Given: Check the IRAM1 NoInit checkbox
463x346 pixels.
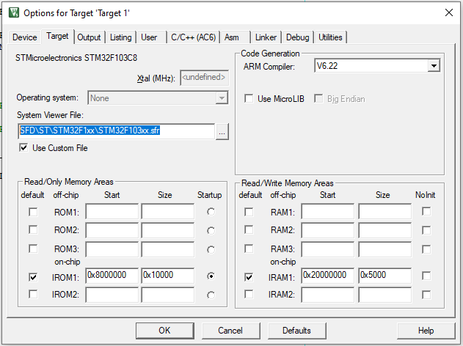Looking at the screenshot, I should click(426, 276).
